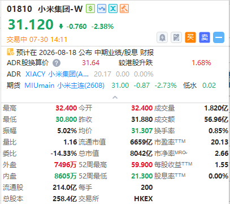Click the orange auction gavel icon
This screenshot has height=204, width=230.
124,8
